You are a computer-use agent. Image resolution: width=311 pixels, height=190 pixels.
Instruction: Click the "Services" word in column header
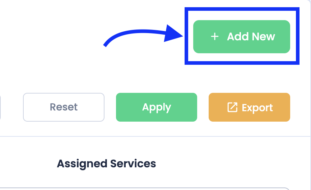pos(133,164)
